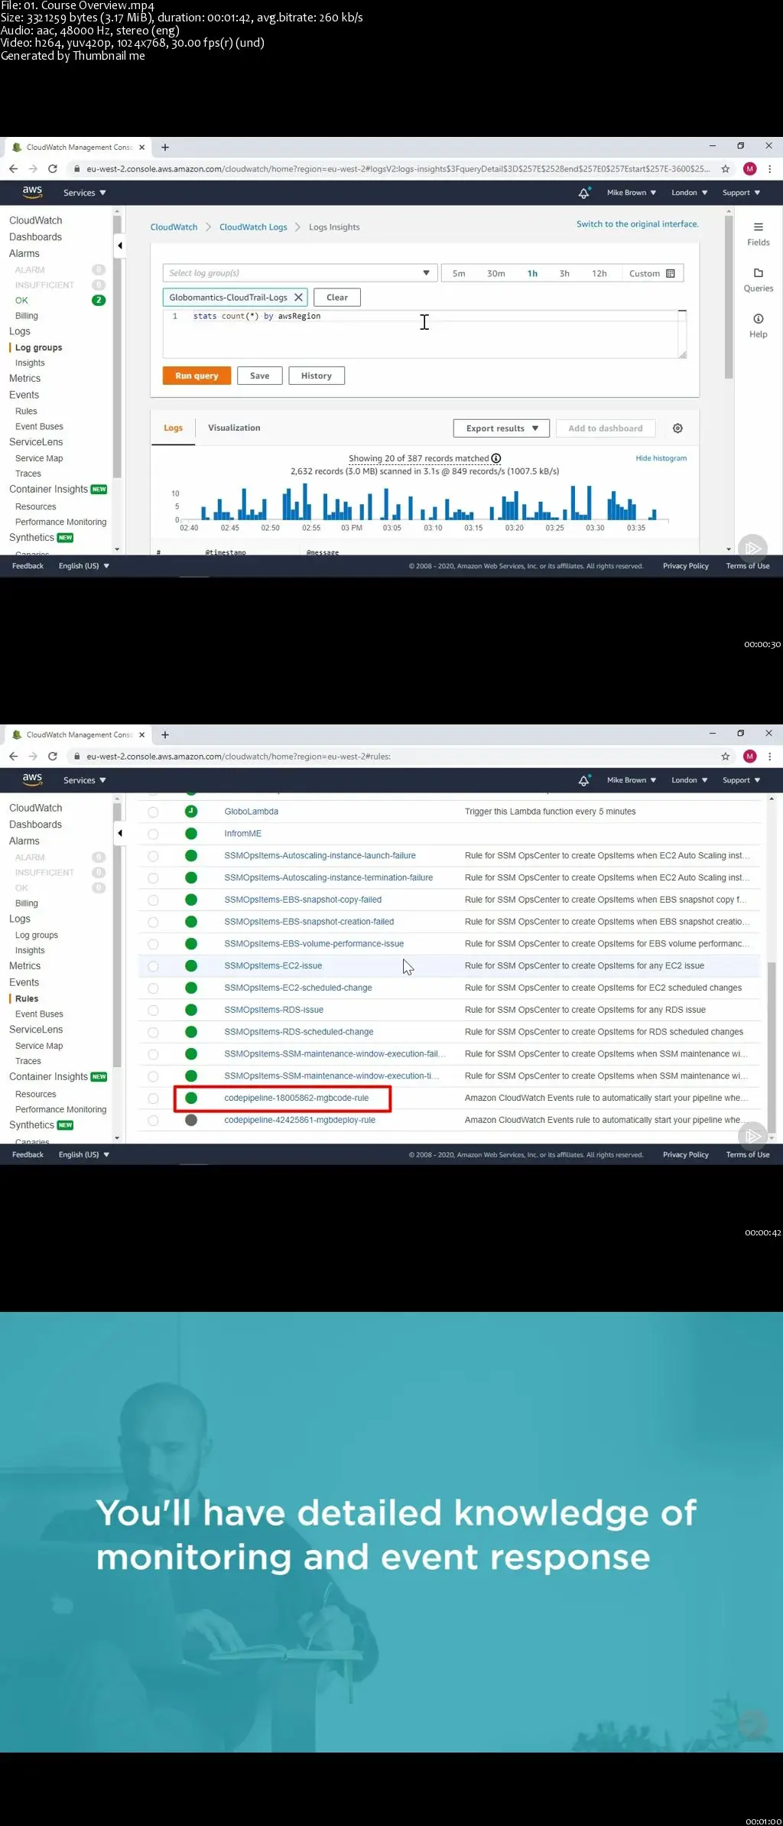Viewport: 783px width, 1826px height.
Task: Click into the query editor text area
Action: pos(424,334)
